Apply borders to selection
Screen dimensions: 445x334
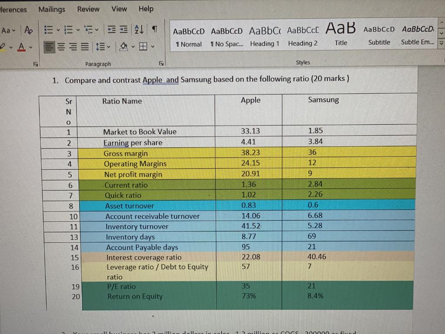[x=143, y=46]
